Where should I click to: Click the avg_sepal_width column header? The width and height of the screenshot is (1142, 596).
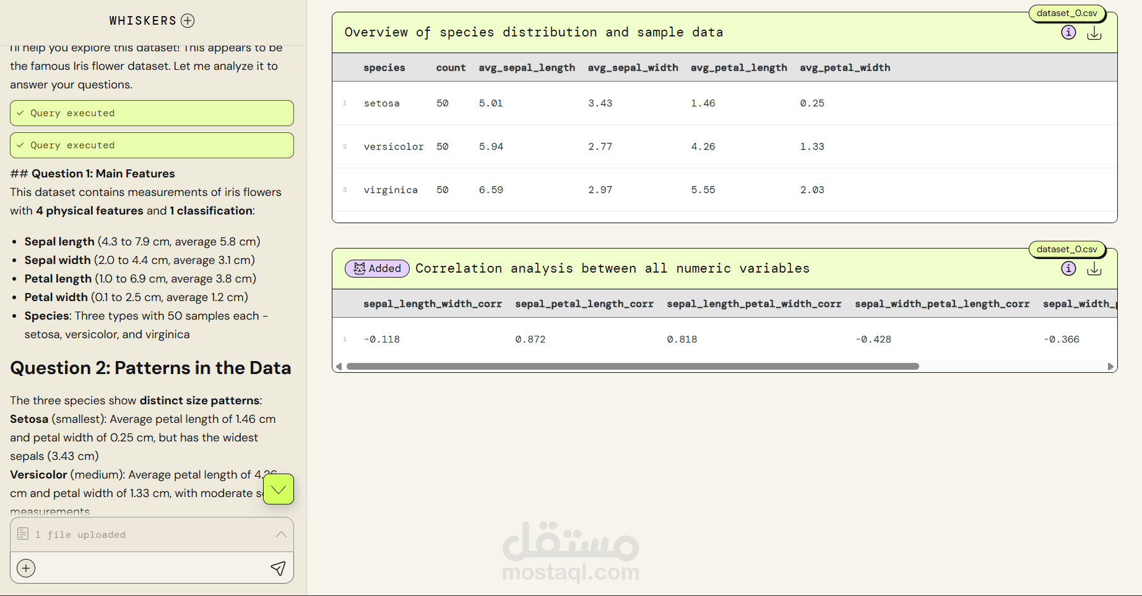[x=633, y=67]
